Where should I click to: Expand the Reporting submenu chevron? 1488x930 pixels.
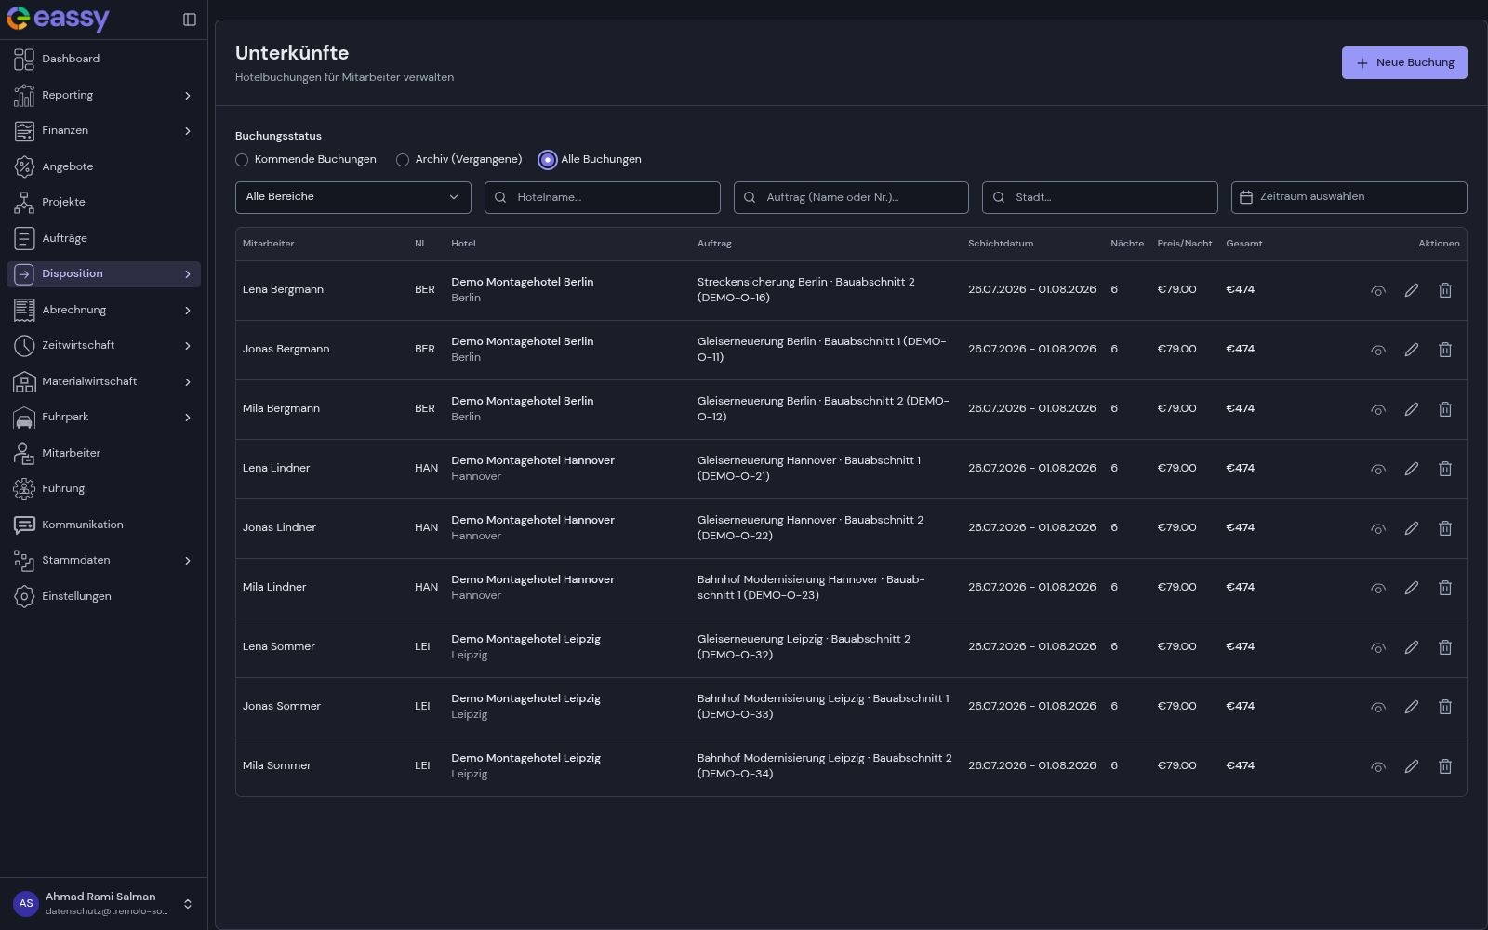click(188, 96)
